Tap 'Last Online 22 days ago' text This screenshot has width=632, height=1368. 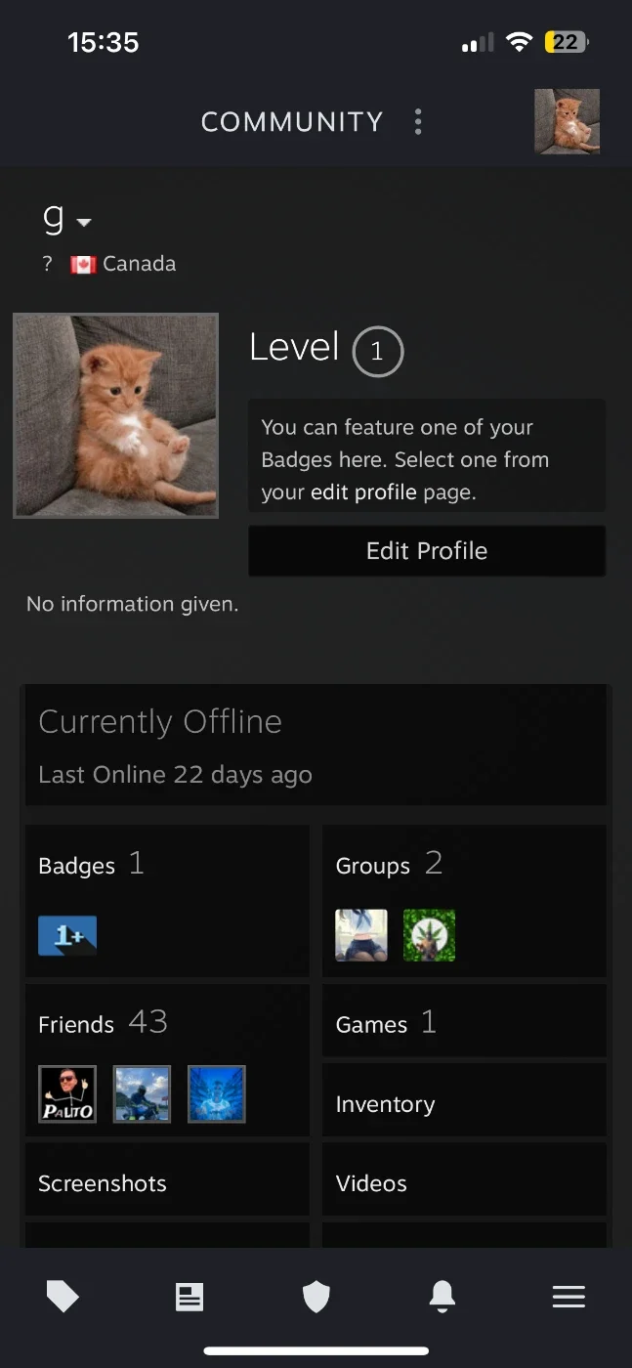click(x=175, y=775)
